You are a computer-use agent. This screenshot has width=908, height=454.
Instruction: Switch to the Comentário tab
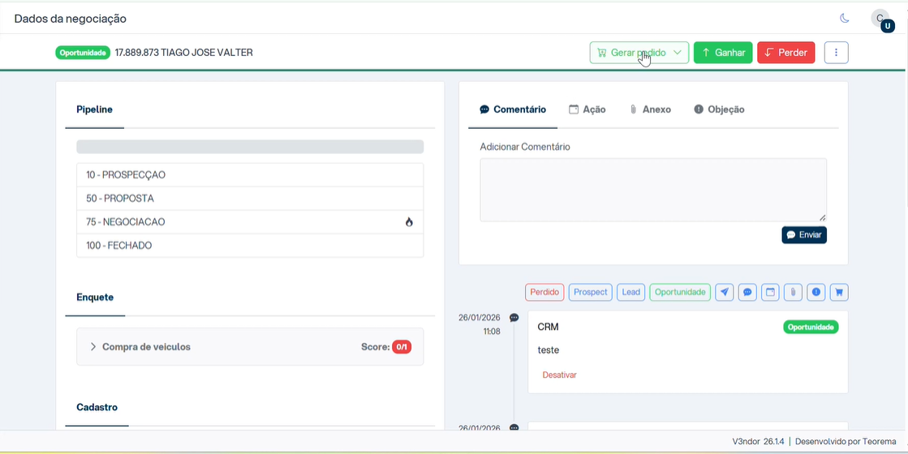(513, 109)
